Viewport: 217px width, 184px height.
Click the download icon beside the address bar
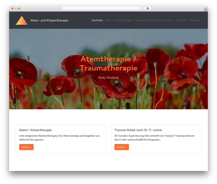click(x=148, y=8)
